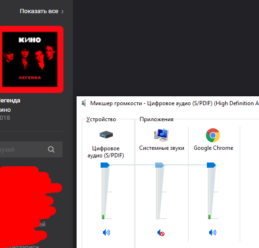The width and height of the screenshot is (259, 248).
Task: Click Системные звуки volume slider thumb
Action: tap(159, 165)
